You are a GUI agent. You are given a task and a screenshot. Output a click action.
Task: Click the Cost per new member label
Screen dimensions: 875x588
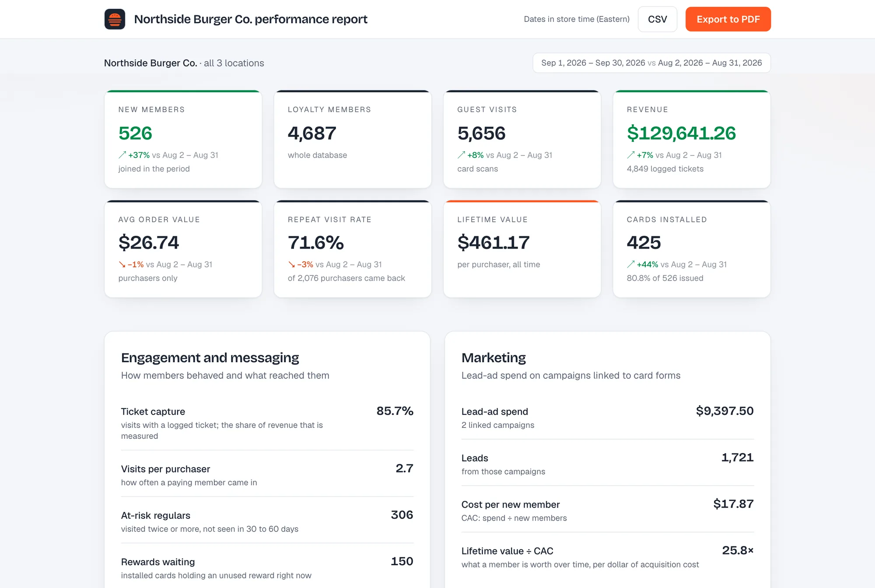[x=511, y=504]
